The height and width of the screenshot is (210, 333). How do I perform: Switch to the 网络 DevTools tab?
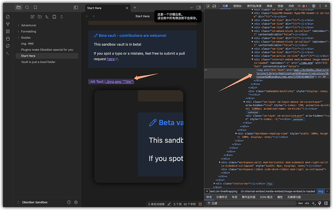click(269, 6)
